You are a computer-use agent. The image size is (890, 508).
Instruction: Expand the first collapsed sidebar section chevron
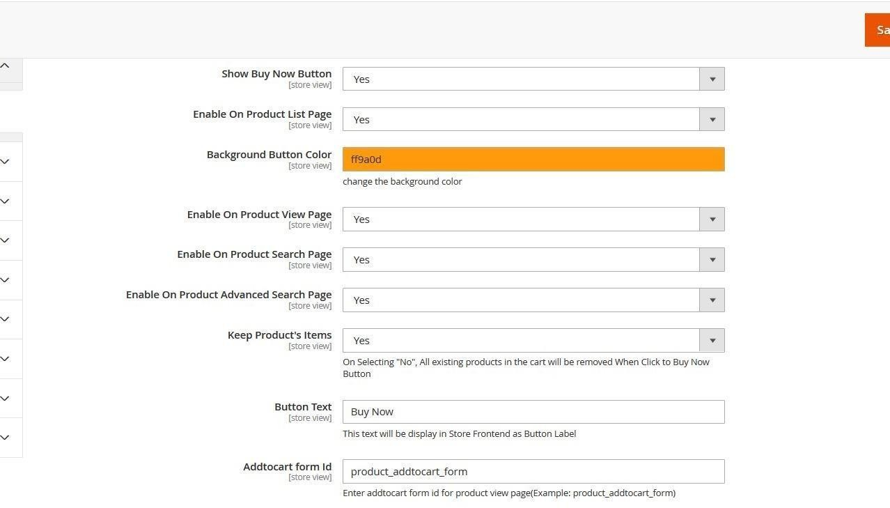5,162
